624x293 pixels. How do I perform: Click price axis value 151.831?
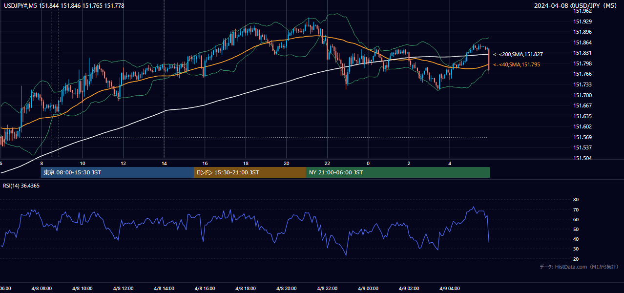(582, 53)
